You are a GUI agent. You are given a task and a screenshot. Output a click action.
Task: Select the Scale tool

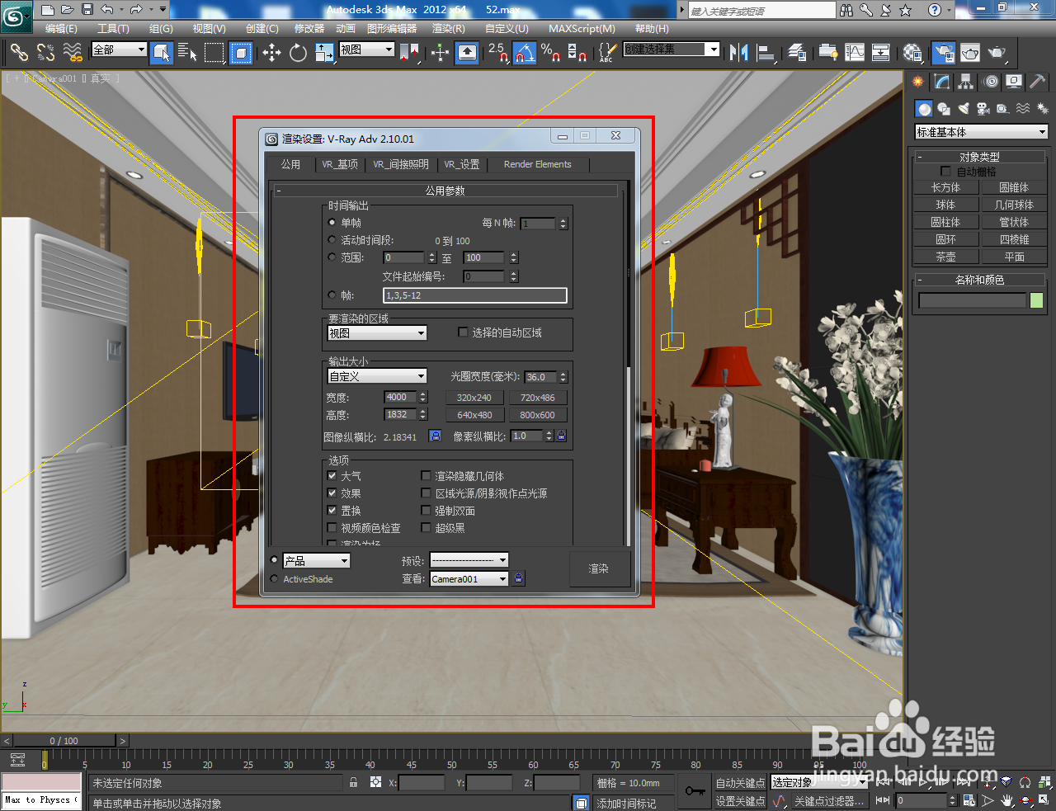325,53
